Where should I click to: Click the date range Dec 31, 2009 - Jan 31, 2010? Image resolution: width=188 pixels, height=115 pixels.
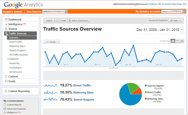pyautogui.click(x=158, y=30)
